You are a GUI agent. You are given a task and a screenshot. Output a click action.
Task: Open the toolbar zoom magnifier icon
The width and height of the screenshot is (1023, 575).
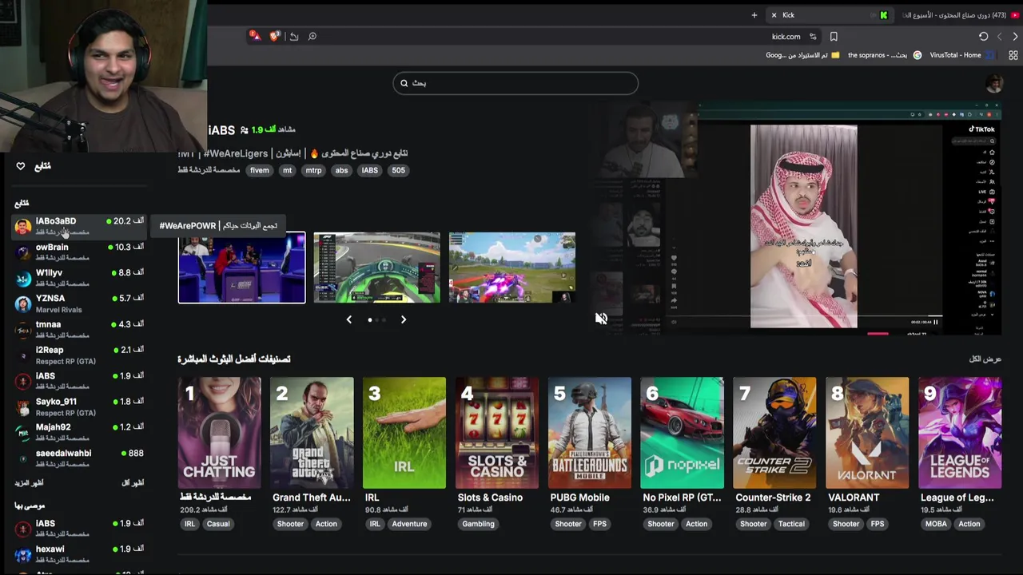312,36
